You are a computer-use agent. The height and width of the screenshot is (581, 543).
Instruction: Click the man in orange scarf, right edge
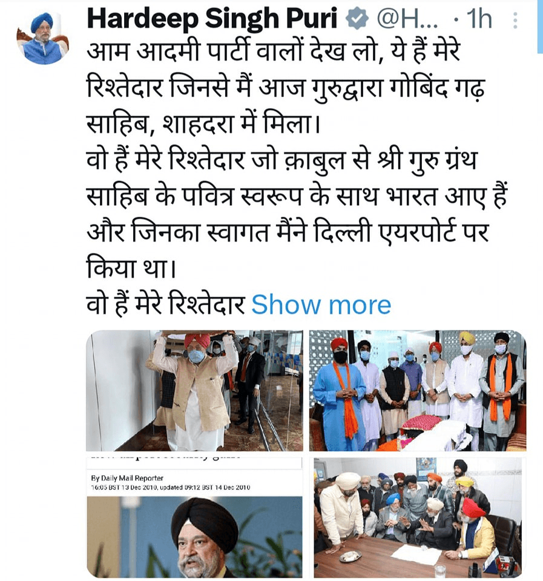tap(501, 391)
